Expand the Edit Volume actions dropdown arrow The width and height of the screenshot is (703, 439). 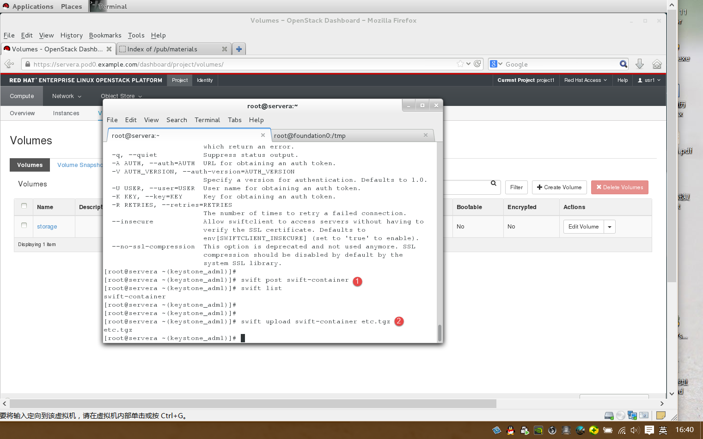coord(610,227)
